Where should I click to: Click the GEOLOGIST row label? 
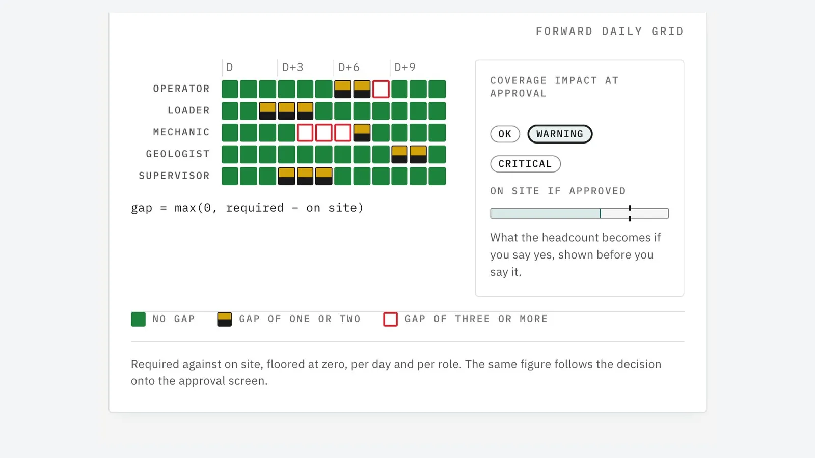pos(178,154)
